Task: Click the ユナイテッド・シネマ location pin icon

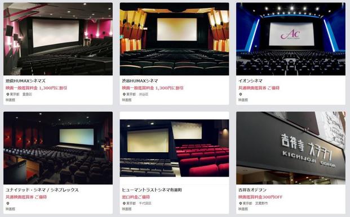Action: (7, 204)
